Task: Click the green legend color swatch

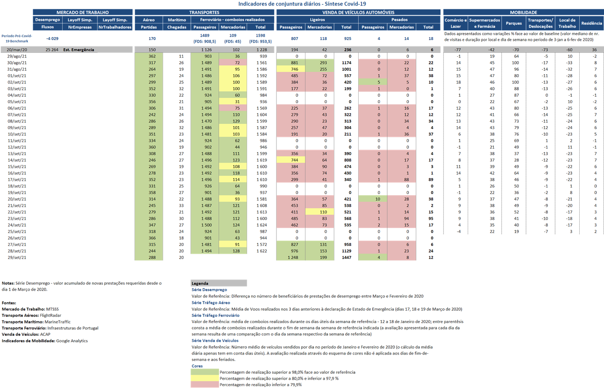Action: (x=204, y=372)
